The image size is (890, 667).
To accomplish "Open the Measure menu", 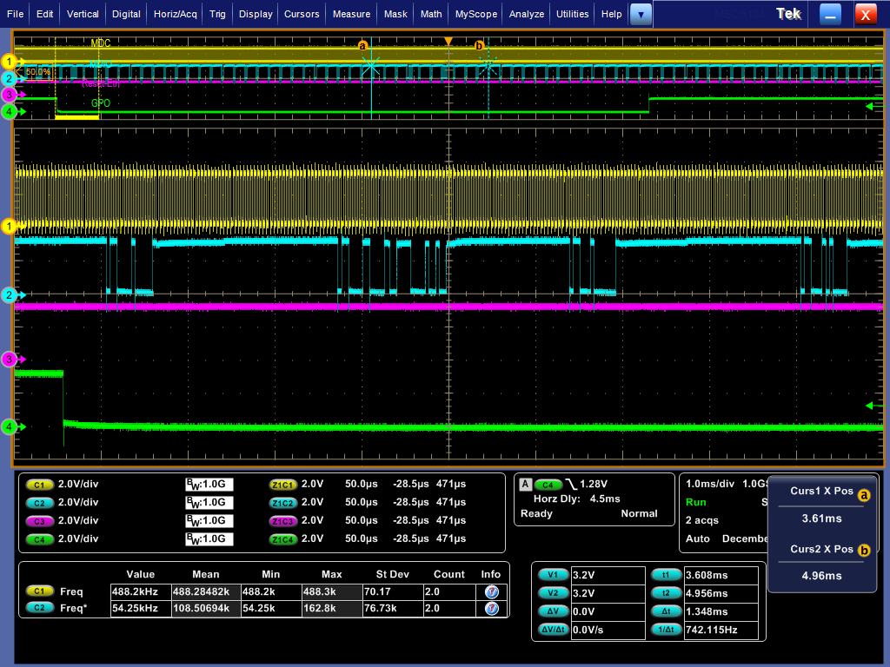I will pyautogui.click(x=351, y=14).
